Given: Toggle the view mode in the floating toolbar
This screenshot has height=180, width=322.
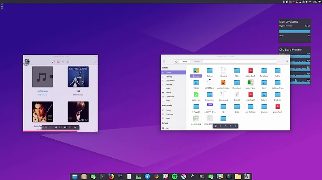Looking at the screenshot, I should click(216, 126).
